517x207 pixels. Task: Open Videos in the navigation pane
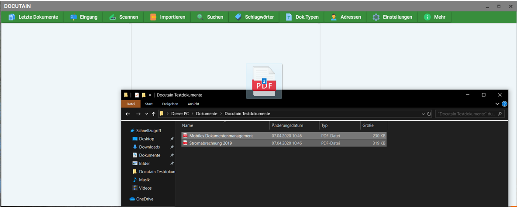(145, 188)
